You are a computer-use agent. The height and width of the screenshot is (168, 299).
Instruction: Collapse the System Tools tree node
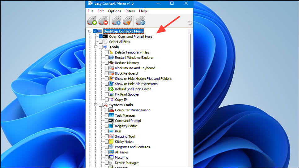click(x=95, y=105)
